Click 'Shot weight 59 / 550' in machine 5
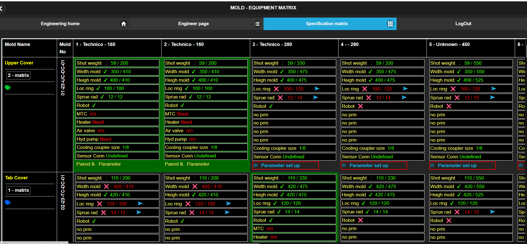The image size is (527, 244). pos(471,63)
